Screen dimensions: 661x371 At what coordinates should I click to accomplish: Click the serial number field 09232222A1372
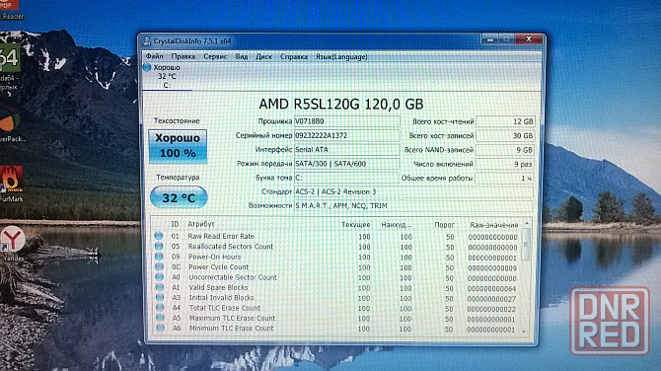[x=346, y=135]
